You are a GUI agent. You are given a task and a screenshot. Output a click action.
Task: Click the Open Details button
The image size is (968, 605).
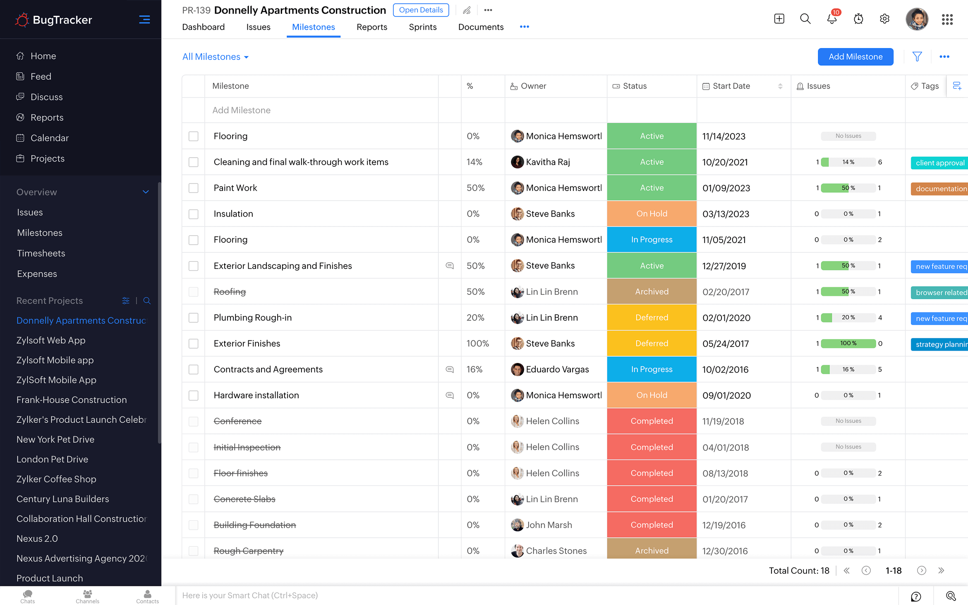click(x=421, y=10)
